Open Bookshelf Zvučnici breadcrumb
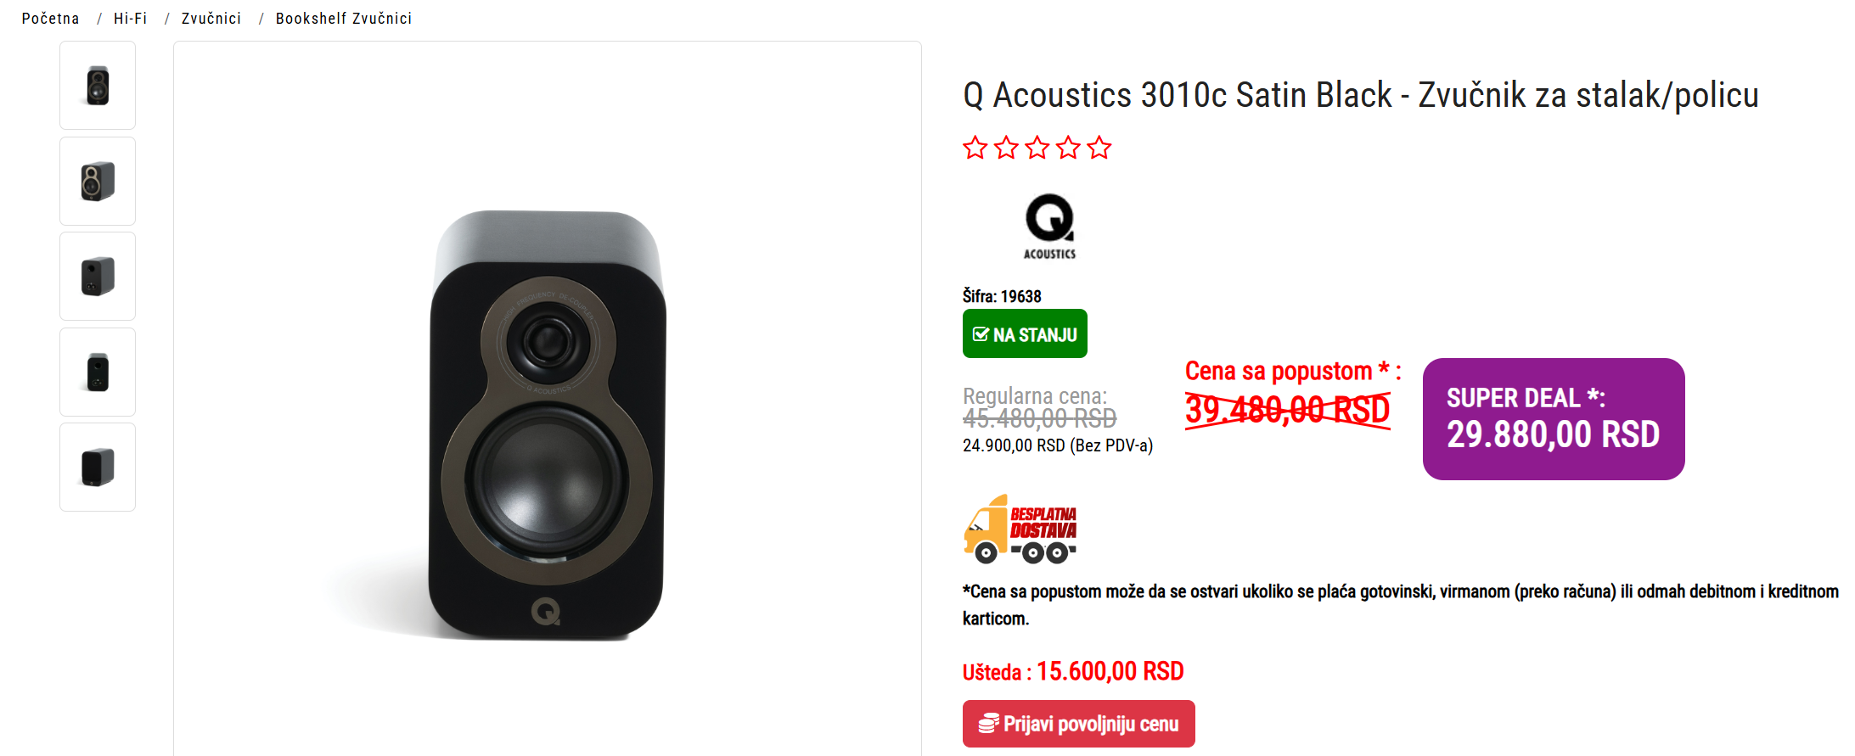 (x=344, y=19)
